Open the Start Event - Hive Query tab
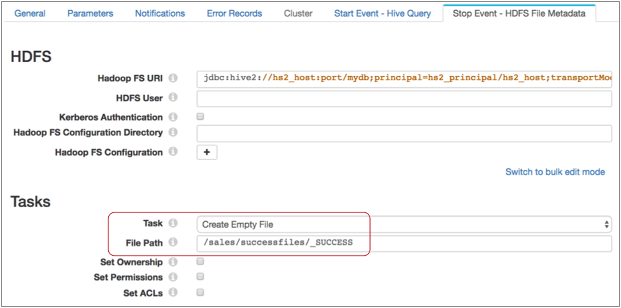 click(382, 13)
